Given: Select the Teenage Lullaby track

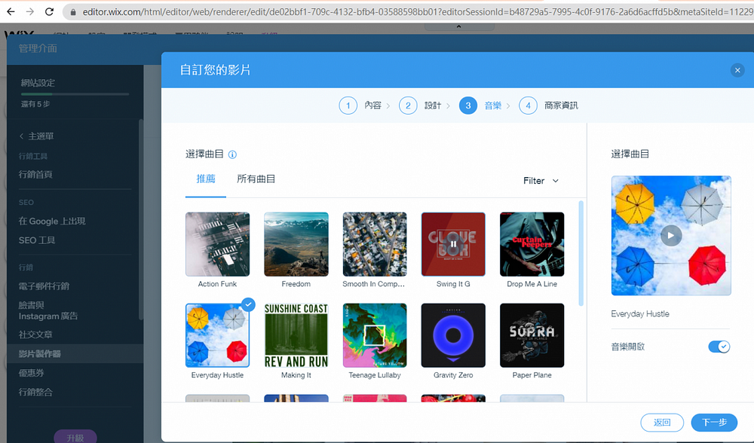Looking at the screenshot, I should click(x=375, y=335).
